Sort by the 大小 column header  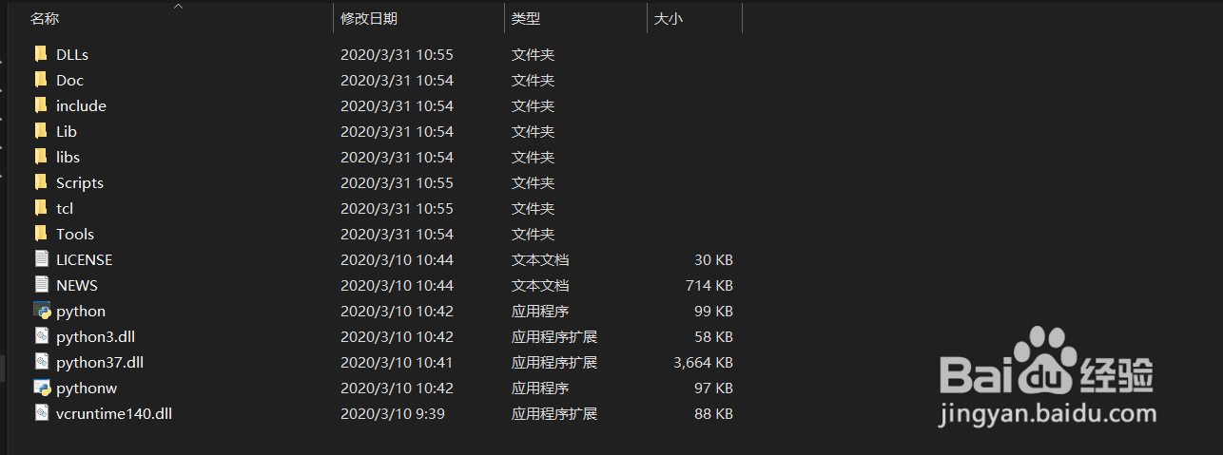click(x=669, y=19)
